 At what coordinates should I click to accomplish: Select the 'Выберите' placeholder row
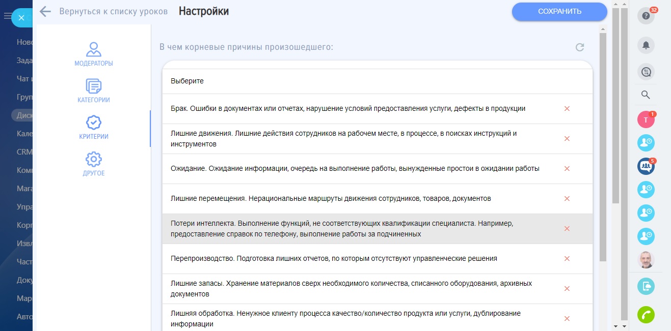pos(378,81)
